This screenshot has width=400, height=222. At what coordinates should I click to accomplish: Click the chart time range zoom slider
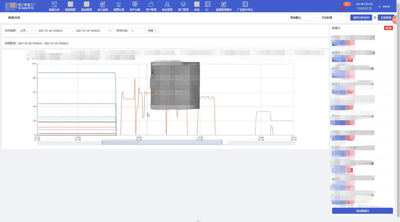point(162,142)
